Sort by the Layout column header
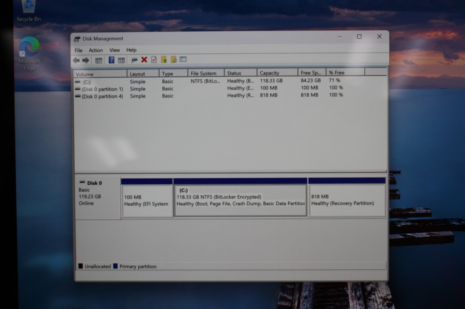Viewport: 465px width, 309px height. 143,74
